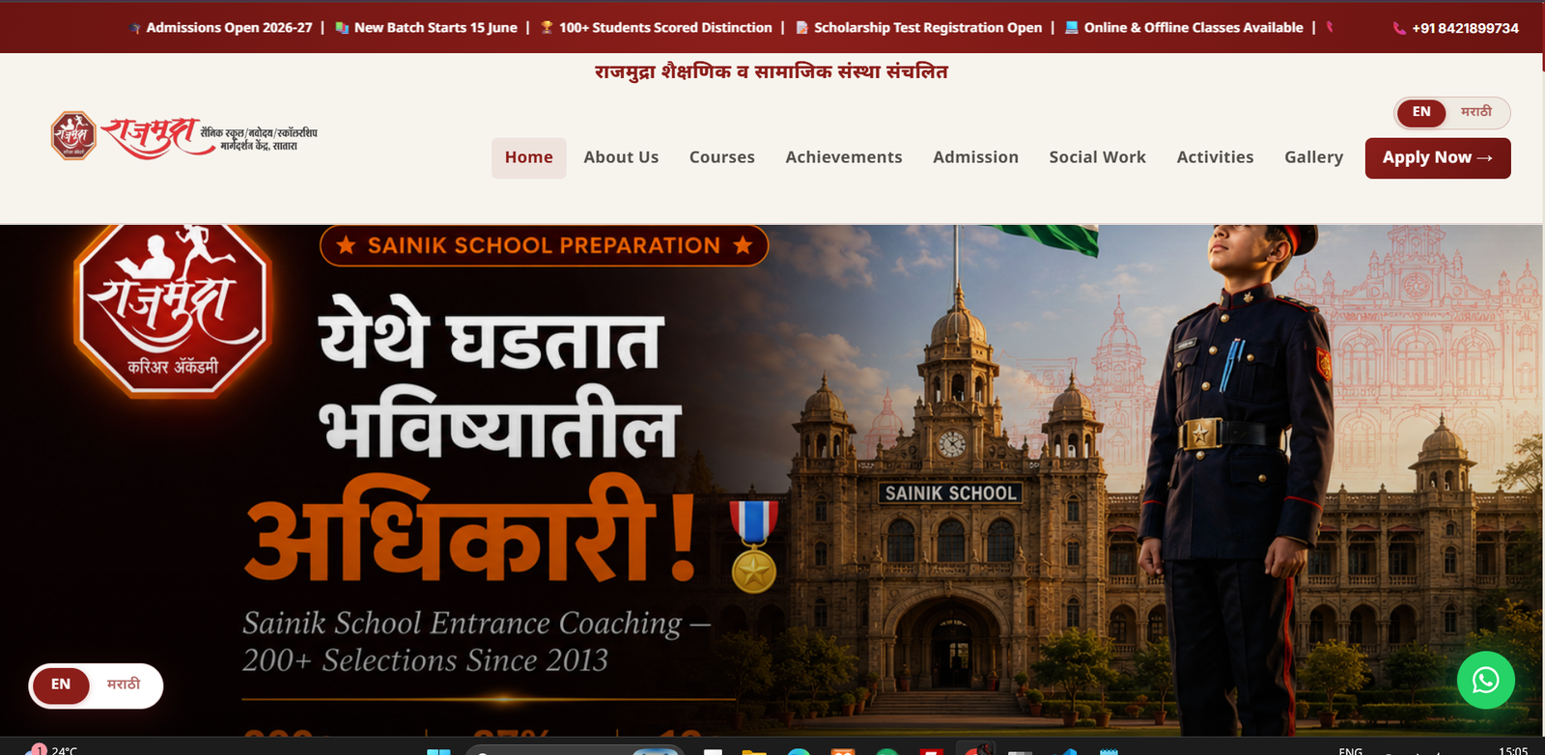The image size is (1545, 755).
Task: Open the Courses menu item
Action: pyautogui.click(x=722, y=157)
